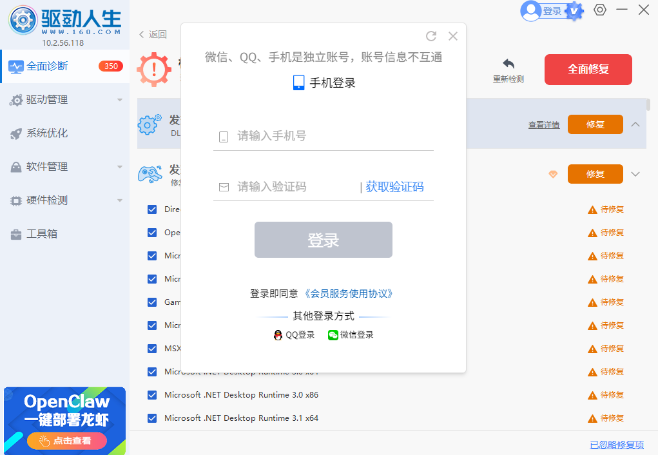Click the 获取验证码 link
This screenshot has height=455, width=658.
[x=394, y=187]
